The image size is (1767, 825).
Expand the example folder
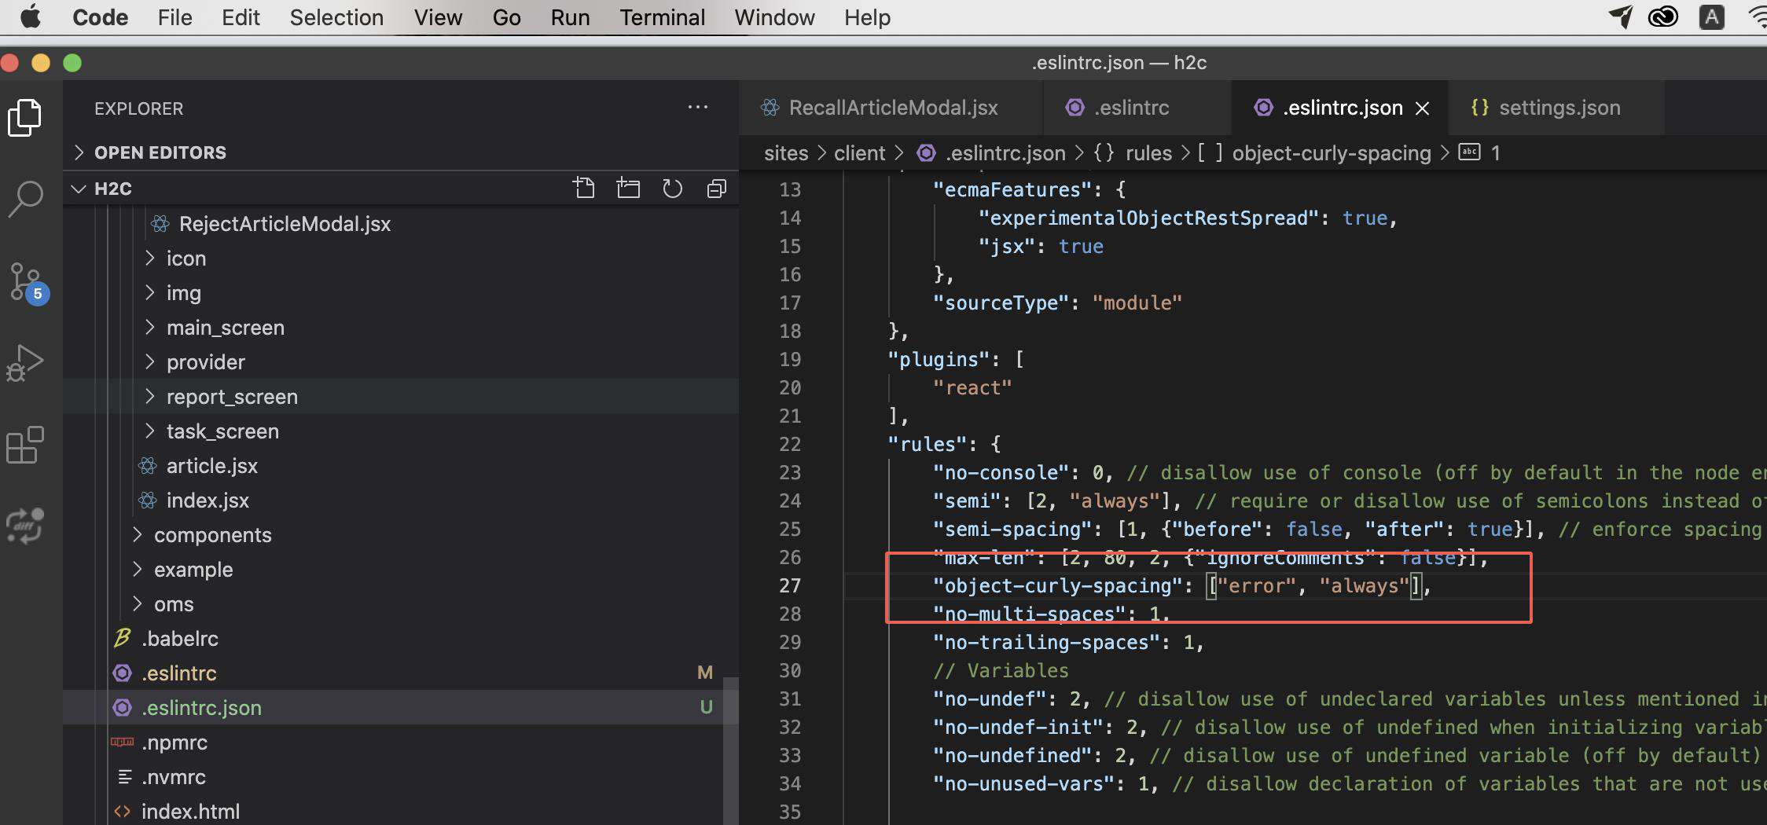click(193, 570)
